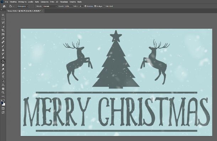
Task: Click the Photoshop logo icon
Action: coord(2,2)
